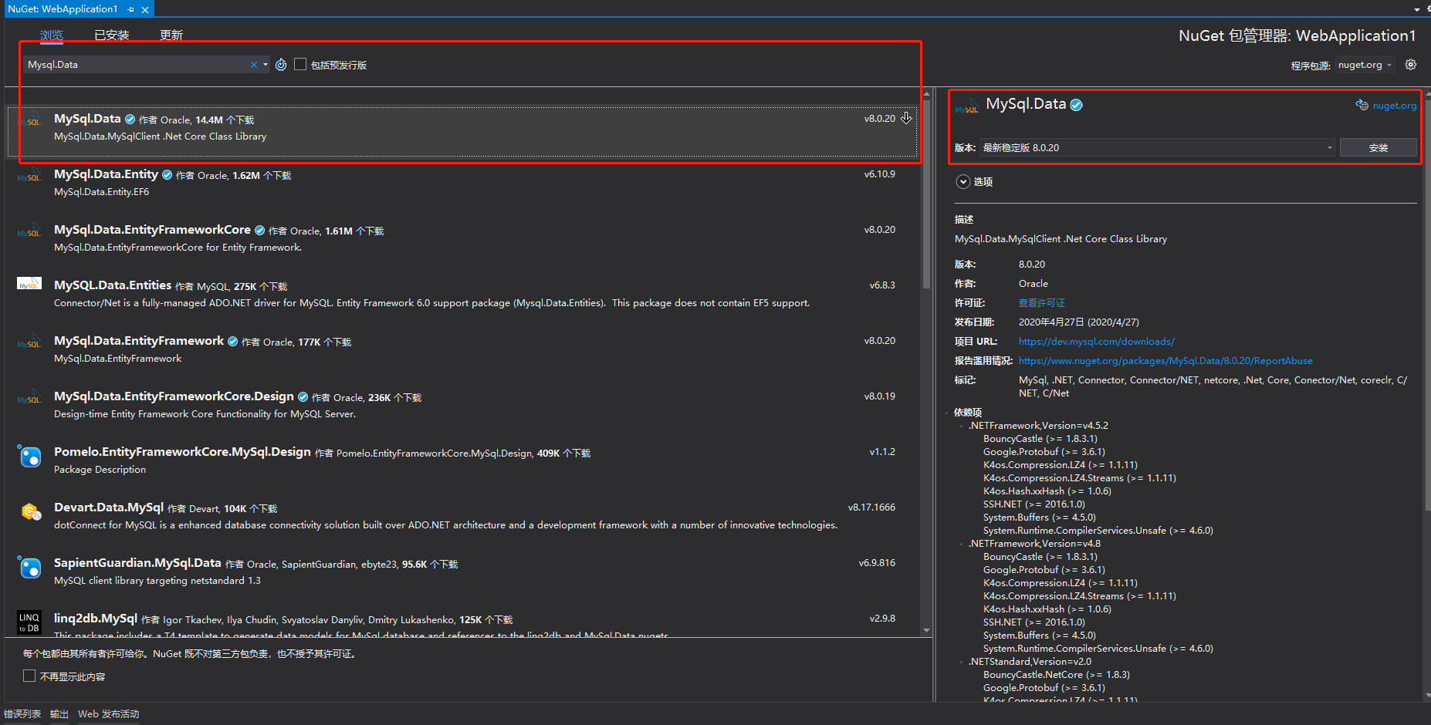
Task: Pin the NuGet: WebApplication1 document tab
Action: click(x=131, y=9)
